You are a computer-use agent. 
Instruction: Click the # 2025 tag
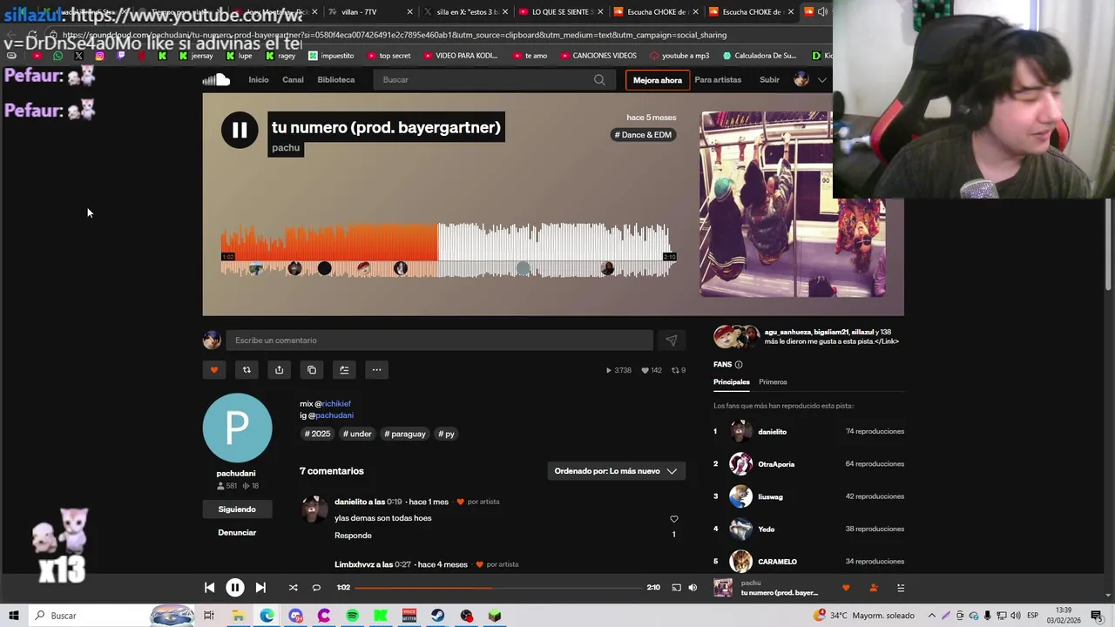(318, 434)
